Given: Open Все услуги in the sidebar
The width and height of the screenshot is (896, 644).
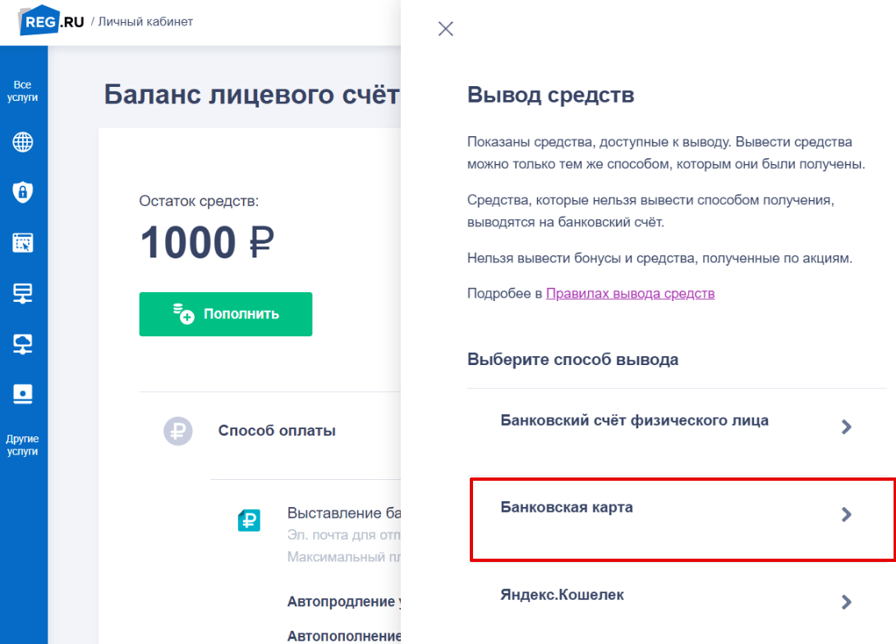Looking at the screenshot, I should pos(23,91).
